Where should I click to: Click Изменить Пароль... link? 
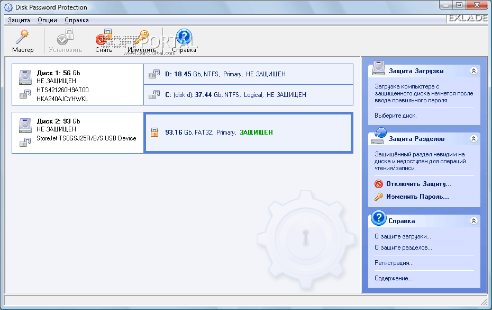417,197
